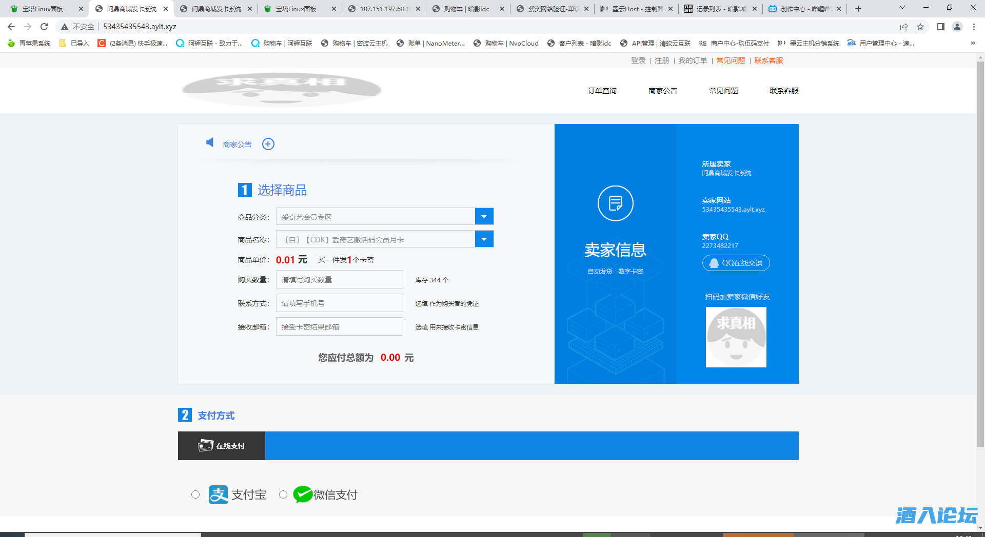Open the 商品名称 dropdown
The image size is (985, 537).
tap(484, 239)
